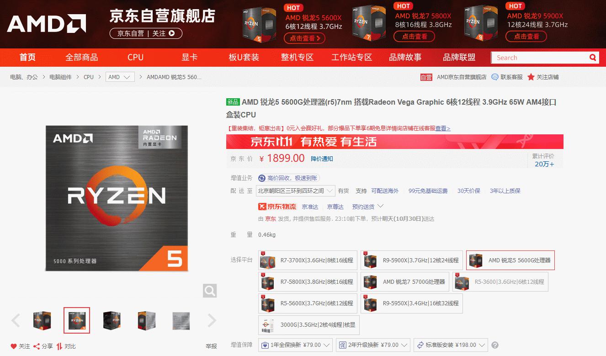
Task: Open 1年全保换新 ¥79.00 dropdown
Action: click(x=295, y=345)
